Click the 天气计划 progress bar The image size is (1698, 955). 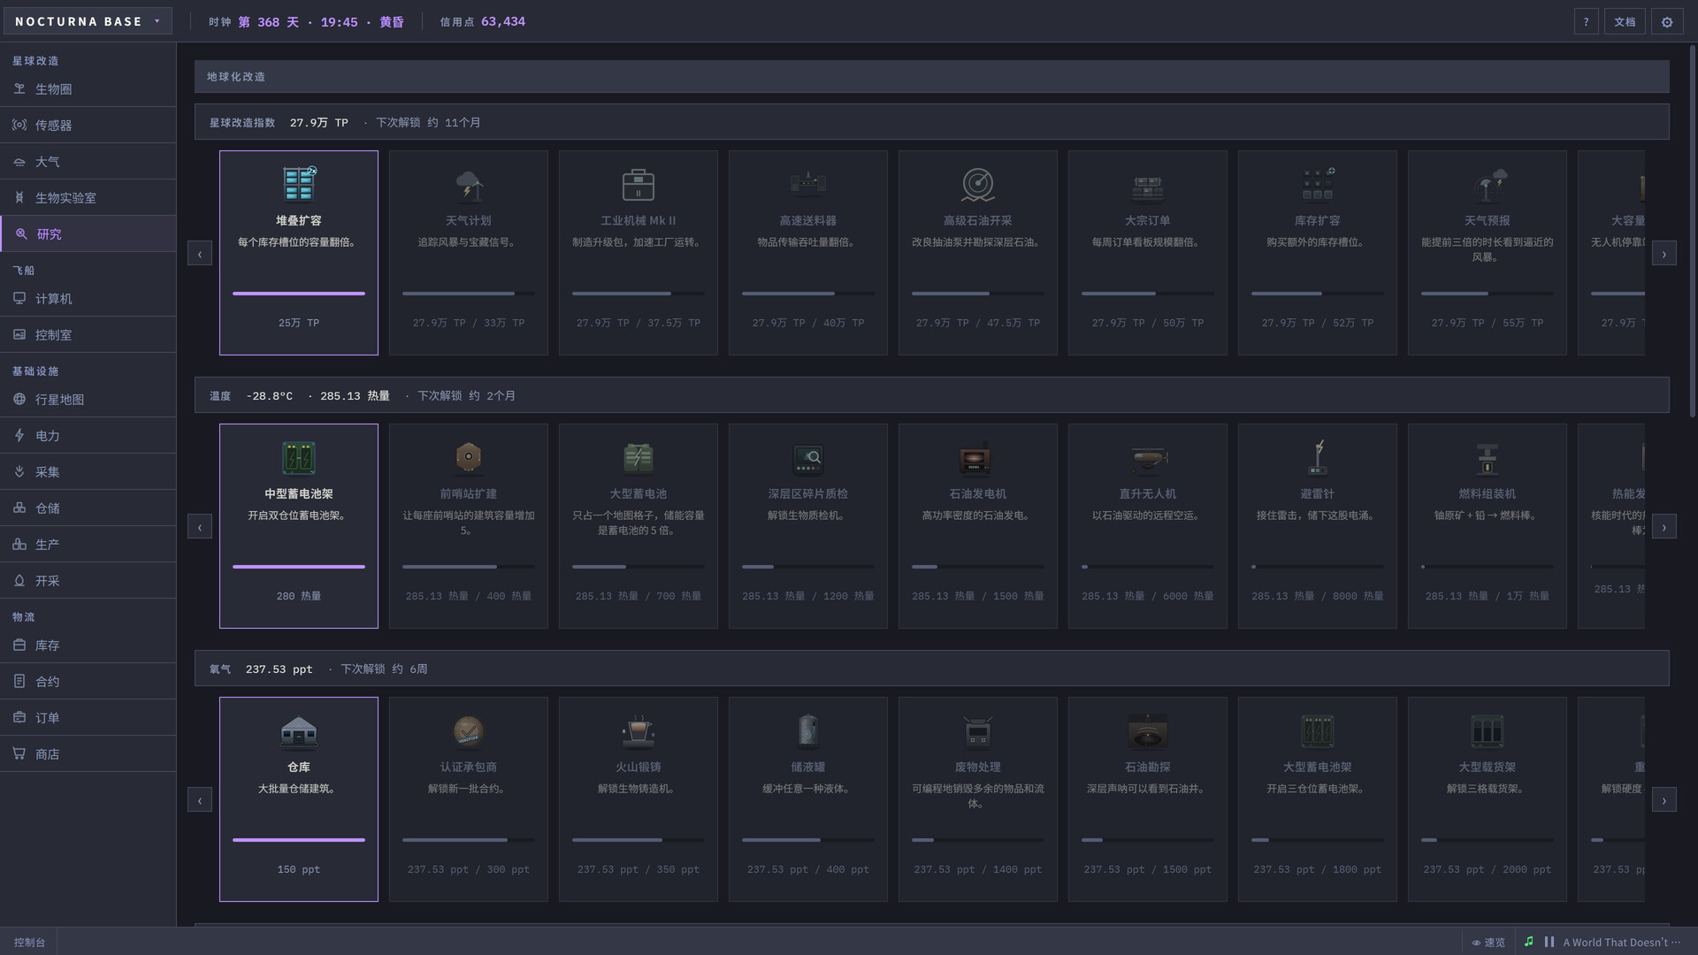[x=469, y=294]
